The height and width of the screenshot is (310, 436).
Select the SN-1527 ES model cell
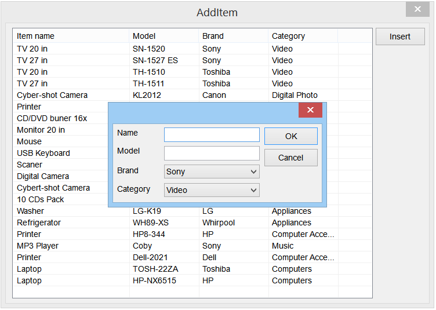tap(155, 61)
